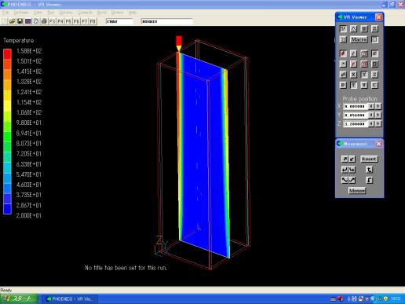
Task: Click the F6 toolbar button
Action: pyautogui.click(x=76, y=21)
